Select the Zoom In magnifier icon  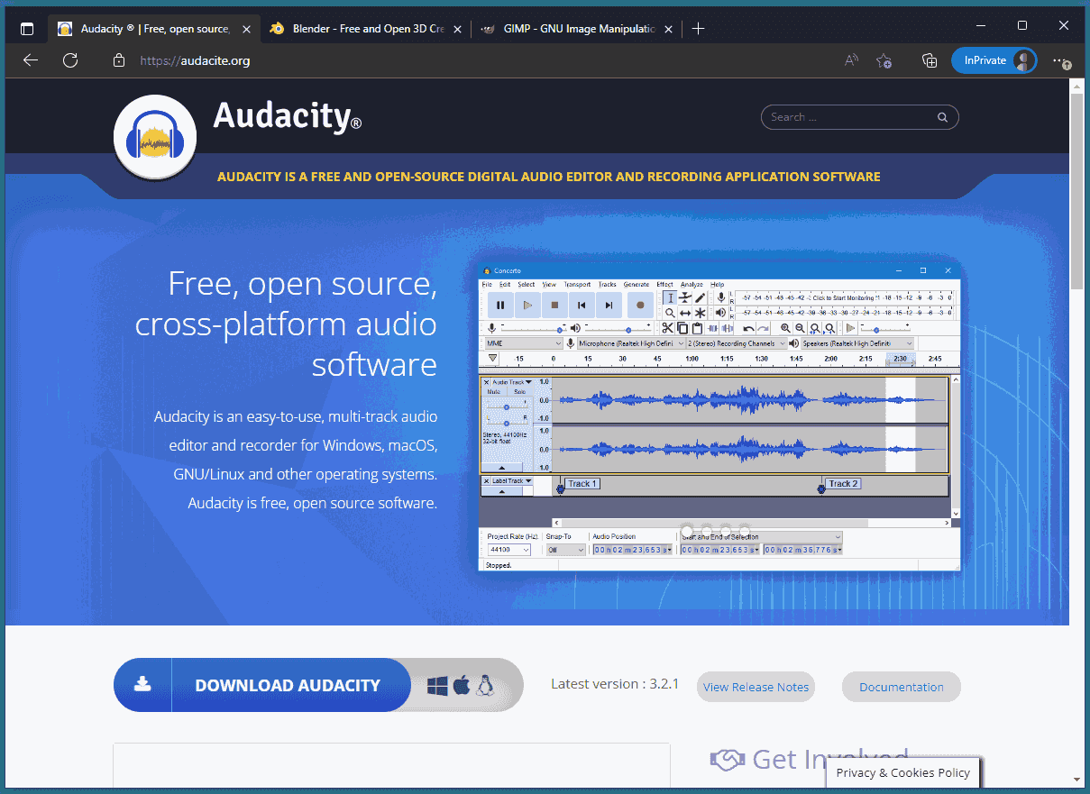click(x=785, y=327)
